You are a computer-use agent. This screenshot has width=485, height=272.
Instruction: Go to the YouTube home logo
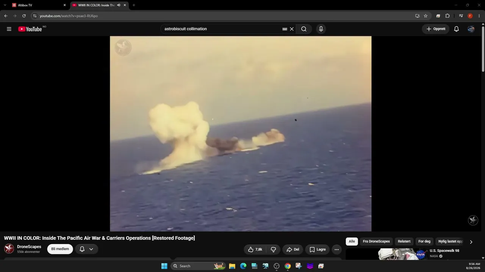pyautogui.click(x=30, y=29)
